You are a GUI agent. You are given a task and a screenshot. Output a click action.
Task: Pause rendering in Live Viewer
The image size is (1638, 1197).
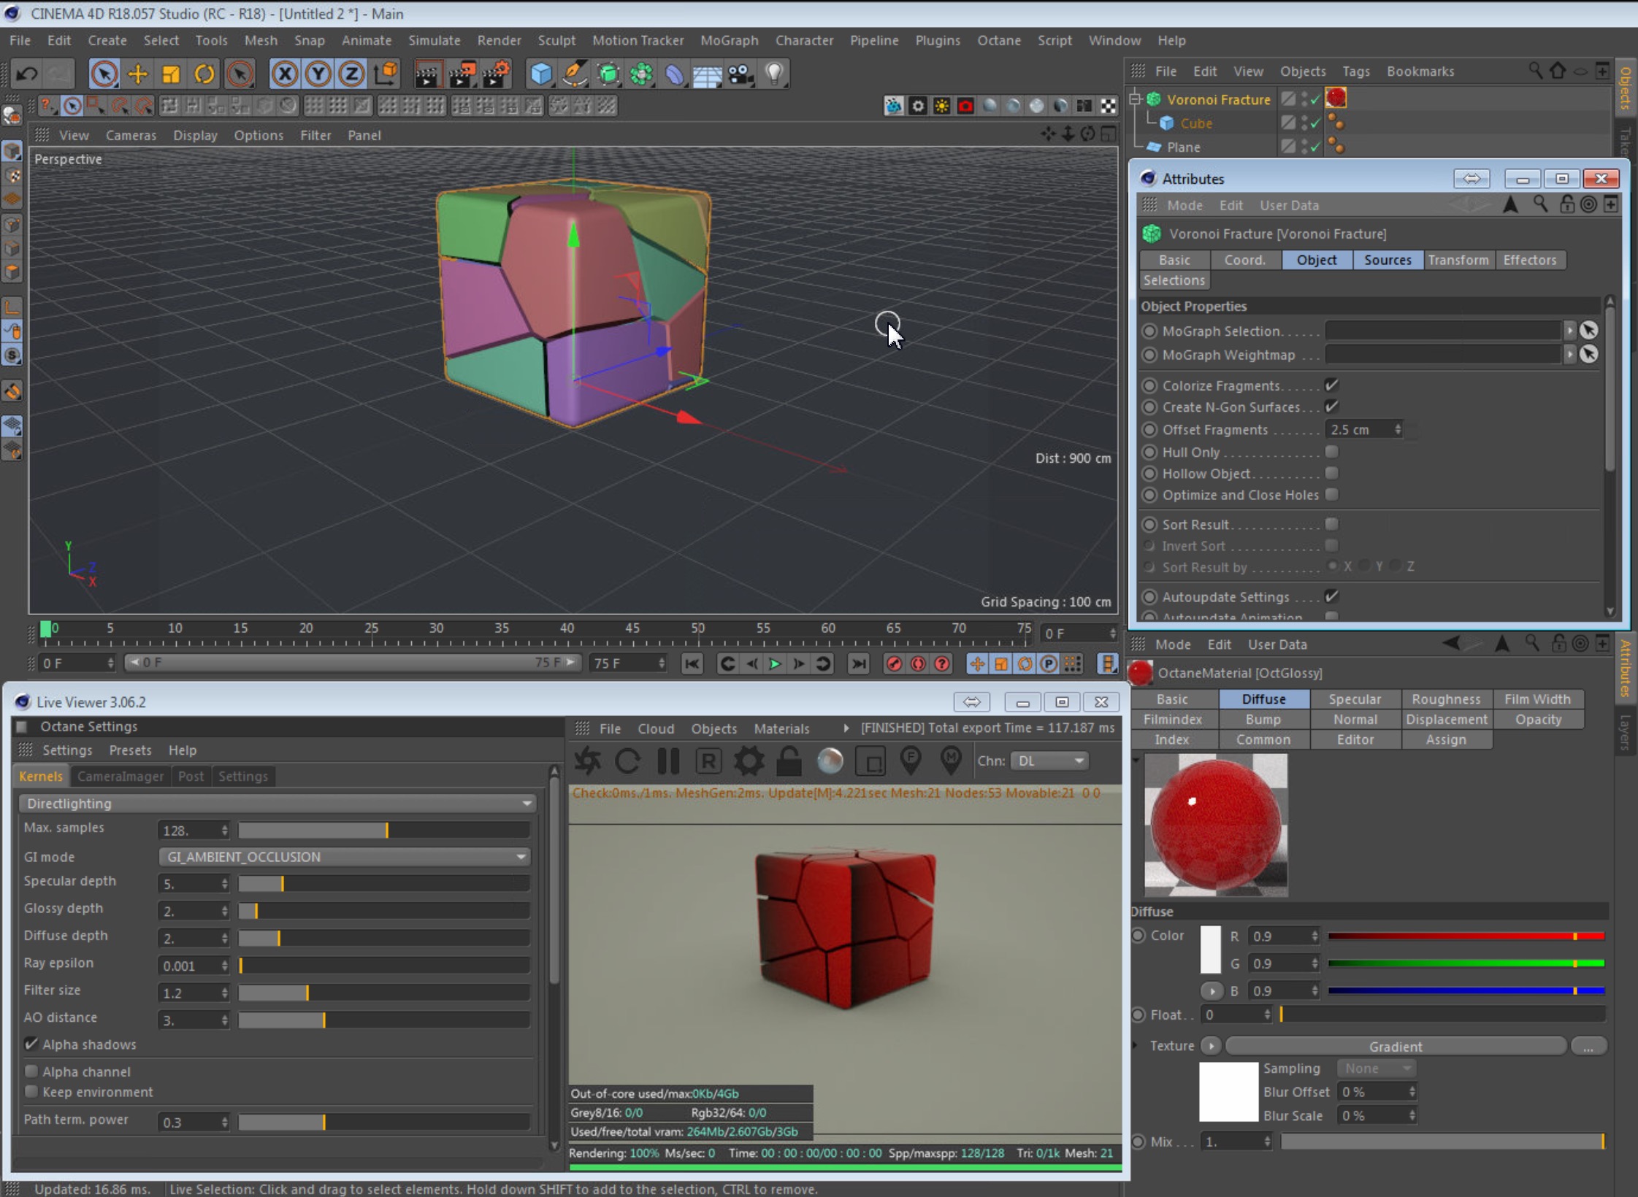(668, 761)
